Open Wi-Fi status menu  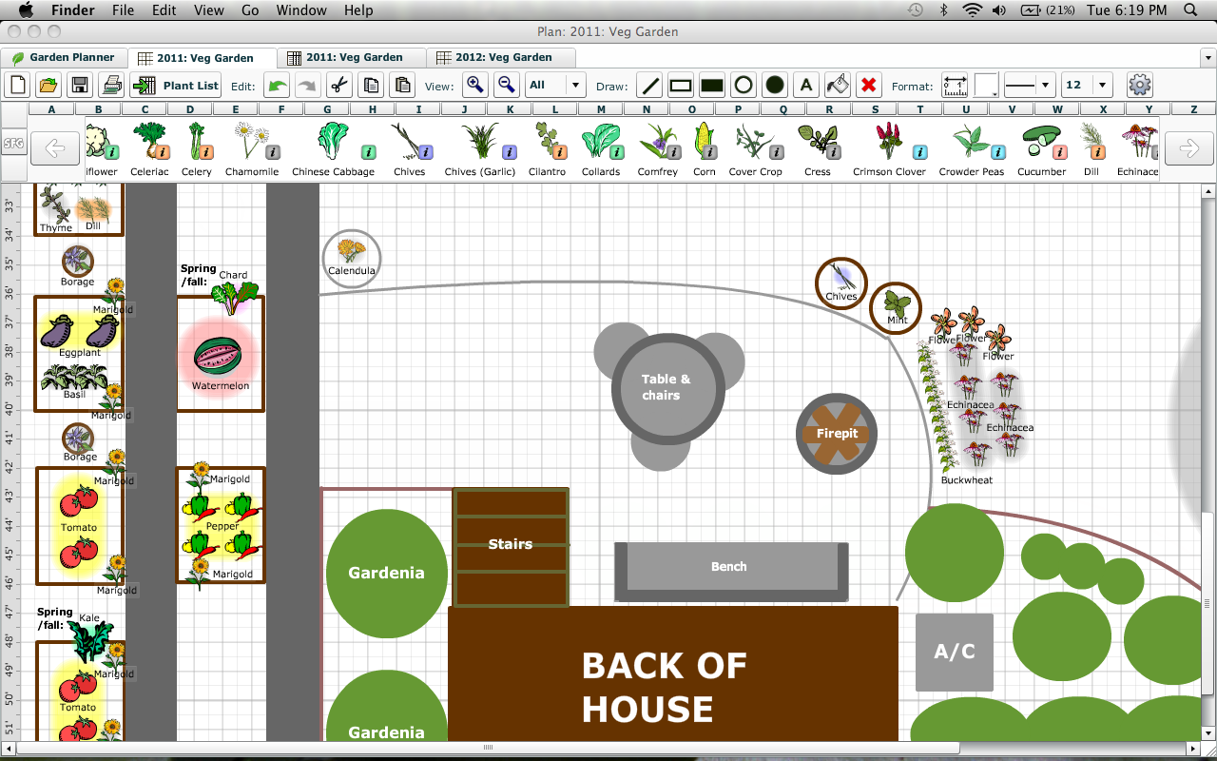point(971,10)
